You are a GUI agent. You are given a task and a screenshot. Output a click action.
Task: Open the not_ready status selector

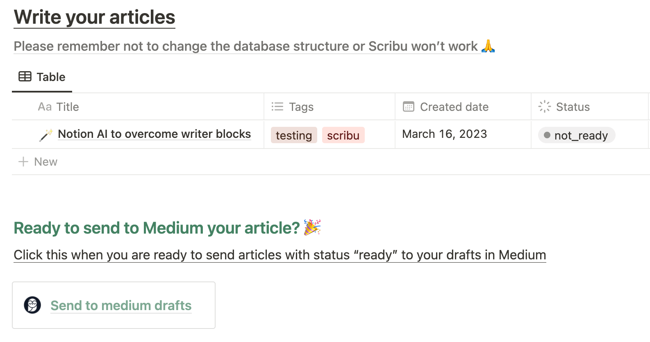[577, 135]
